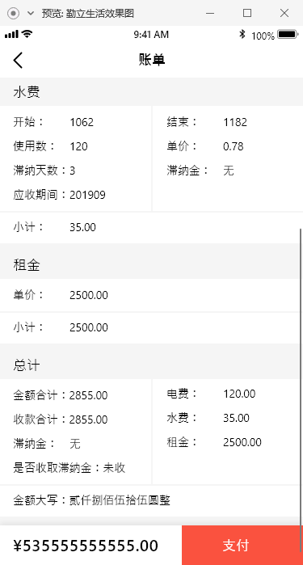This screenshot has height=565, width=303.
Task: Select the 总计 section header
Action: [x=151, y=365]
